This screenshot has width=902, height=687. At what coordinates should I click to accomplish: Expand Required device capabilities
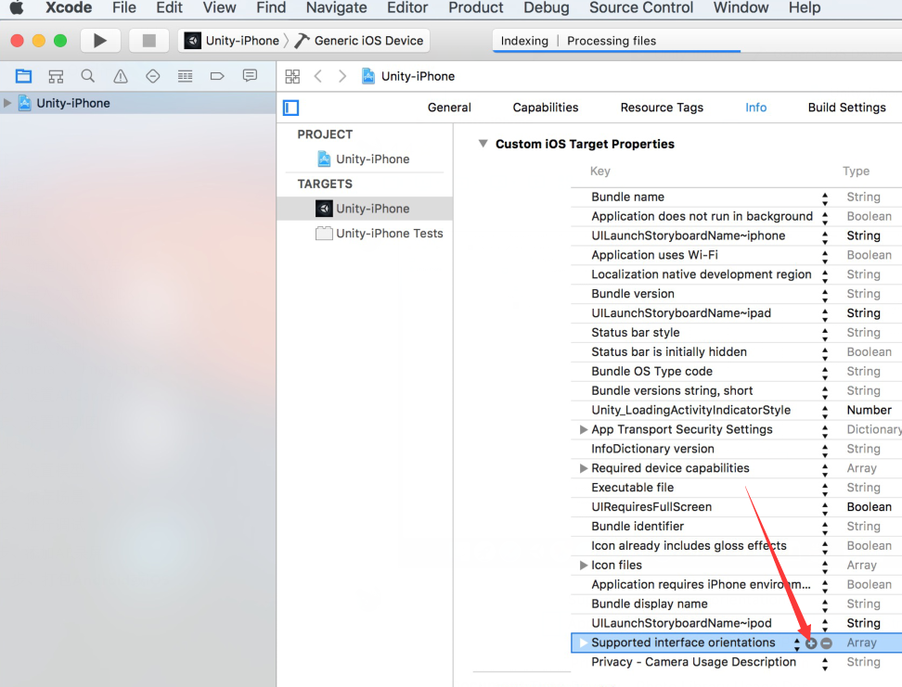[x=584, y=468]
